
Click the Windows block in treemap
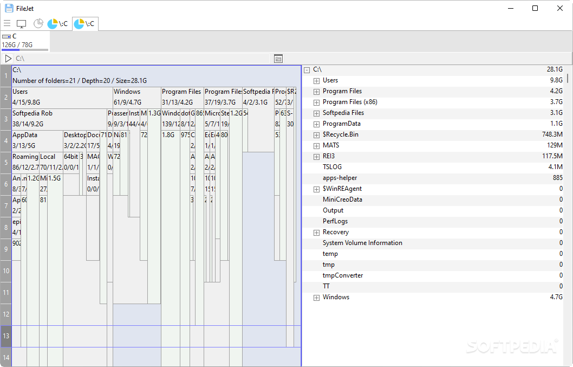pos(136,98)
